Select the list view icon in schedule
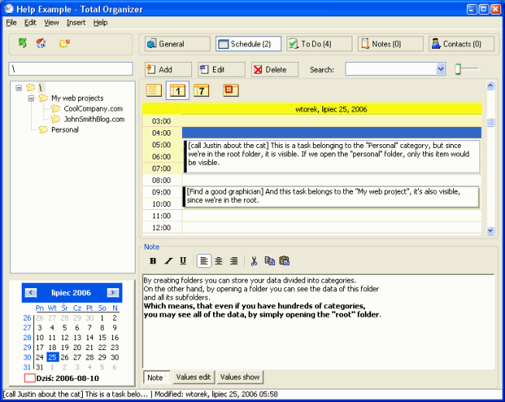The width and height of the screenshot is (505, 402). point(153,91)
